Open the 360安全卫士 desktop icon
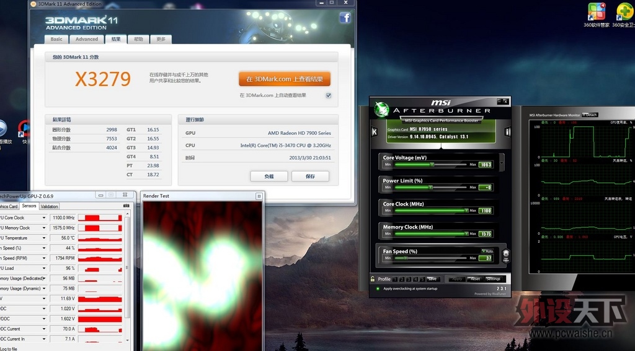 pyautogui.click(x=624, y=15)
